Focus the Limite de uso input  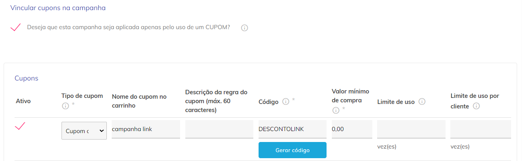(411, 129)
